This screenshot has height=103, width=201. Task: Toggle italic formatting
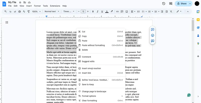pyautogui.click(x=97, y=12)
